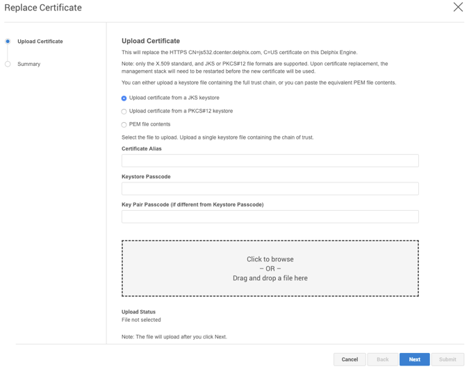The width and height of the screenshot is (469, 369).
Task: Click the 'Keystore Passcode' field label
Action: click(x=146, y=177)
